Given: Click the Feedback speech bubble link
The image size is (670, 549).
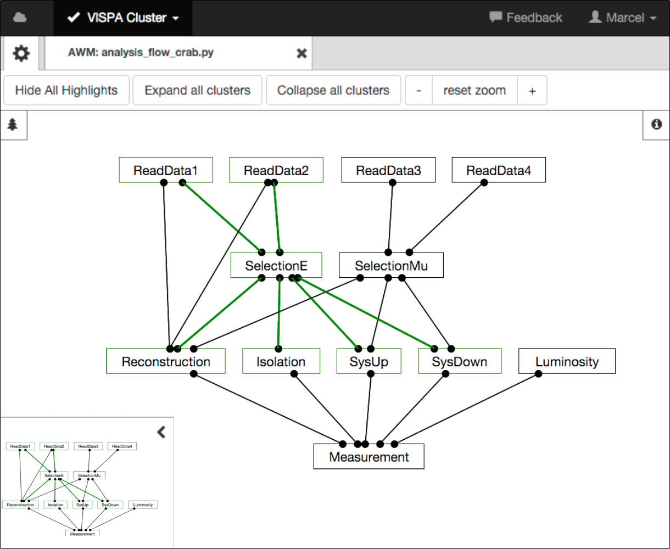Looking at the screenshot, I should point(526,18).
